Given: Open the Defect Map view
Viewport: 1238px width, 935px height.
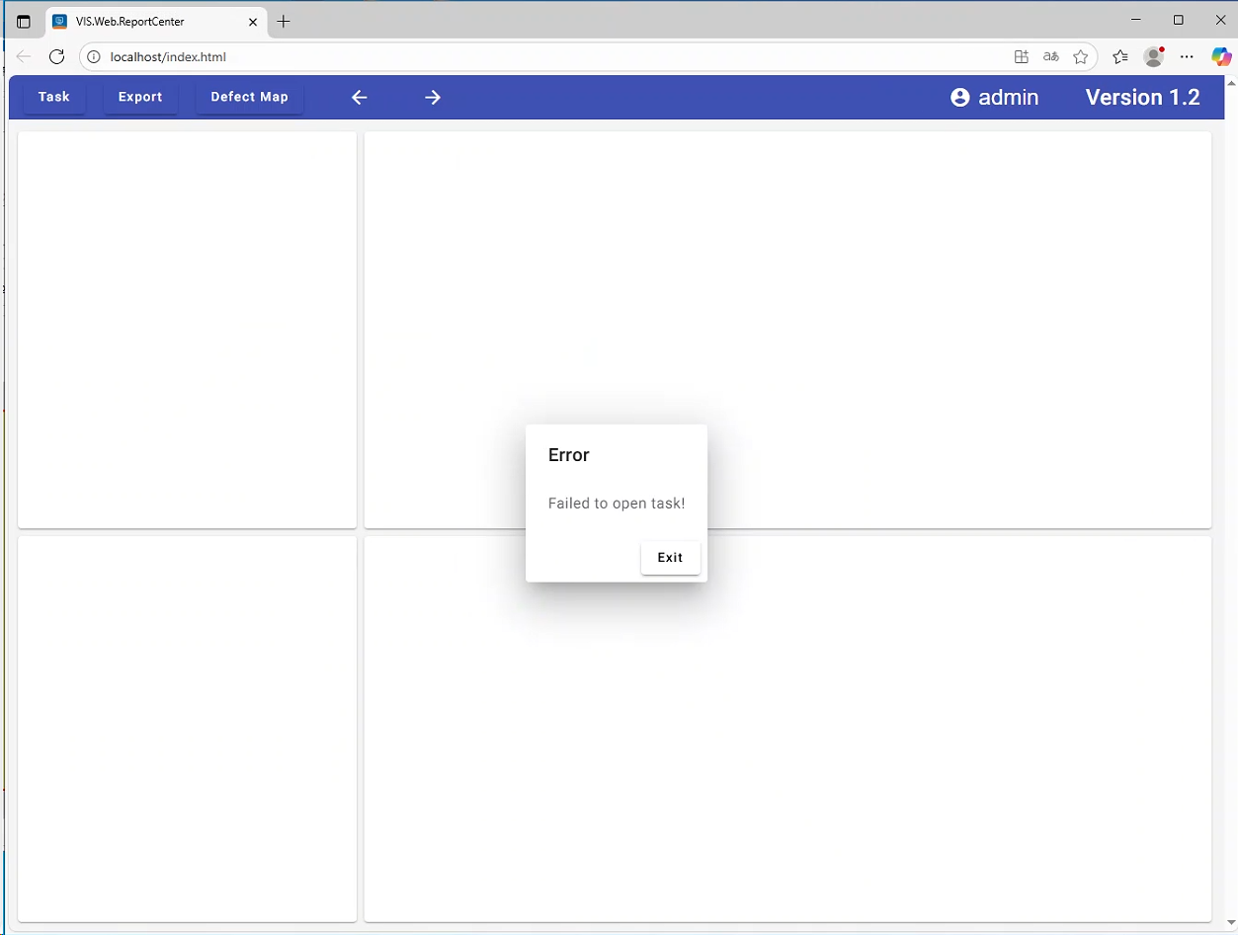Looking at the screenshot, I should 249,97.
